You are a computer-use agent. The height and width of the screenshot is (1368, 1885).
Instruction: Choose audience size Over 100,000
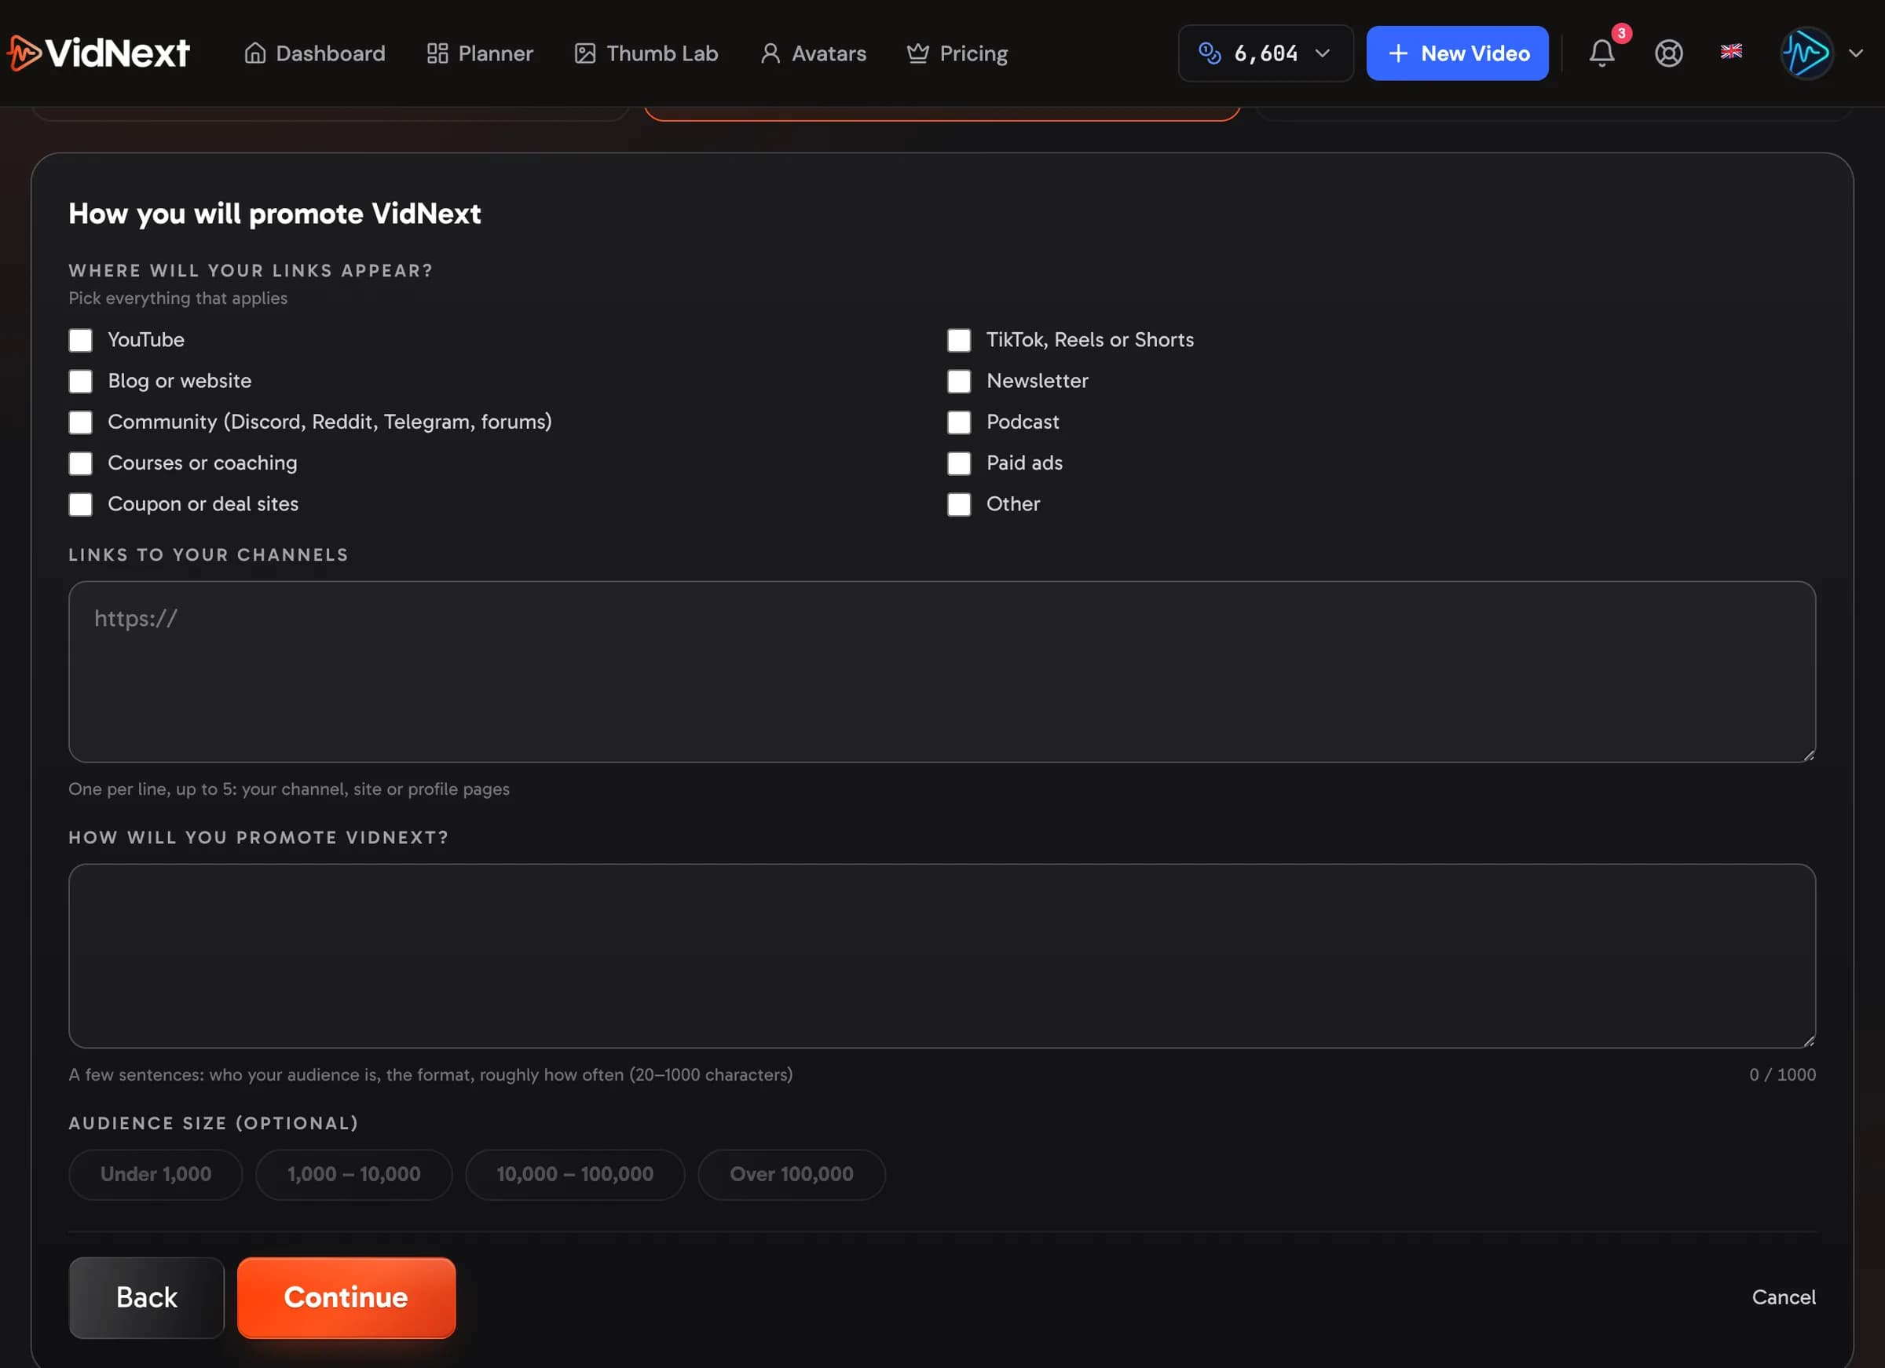point(791,1174)
